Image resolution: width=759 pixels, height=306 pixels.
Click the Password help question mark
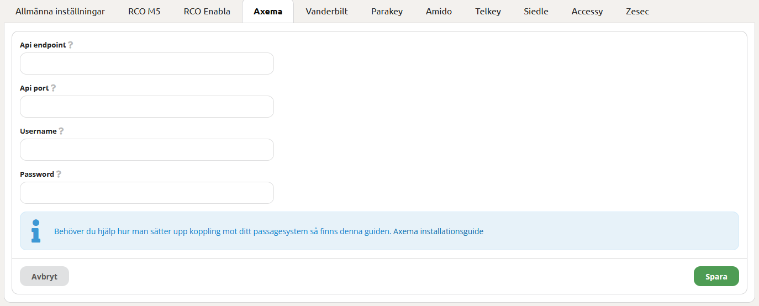click(x=59, y=174)
